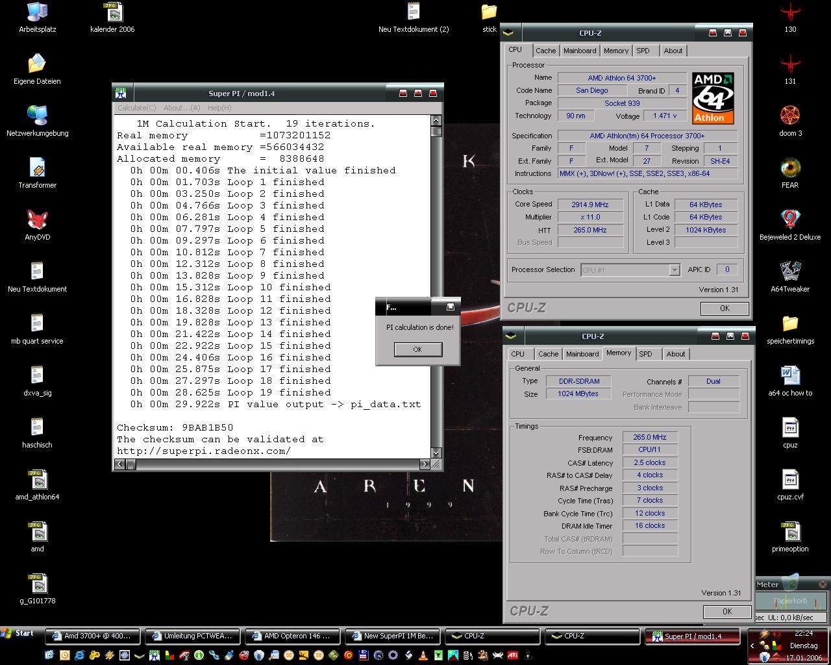Open the cpuz.cvf file icon

790,485
